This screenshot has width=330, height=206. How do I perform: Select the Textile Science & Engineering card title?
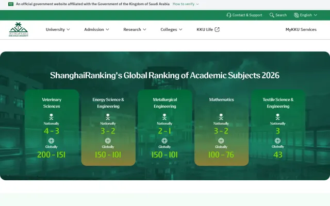(x=278, y=103)
